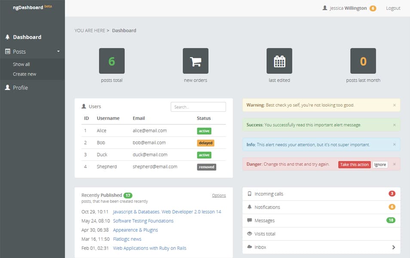The image size is (410, 258).
Task: Open the Flatlogic news post link
Action: pyautogui.click(x=127, y=239)
